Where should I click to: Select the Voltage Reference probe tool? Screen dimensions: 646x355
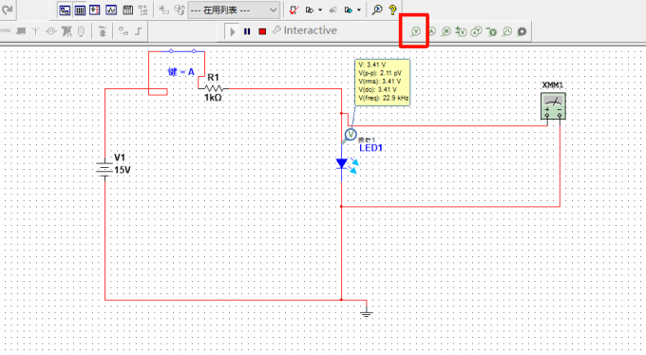click(491, 31)
